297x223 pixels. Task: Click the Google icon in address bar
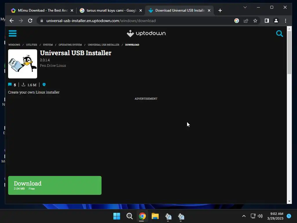[x=237, y=21]
